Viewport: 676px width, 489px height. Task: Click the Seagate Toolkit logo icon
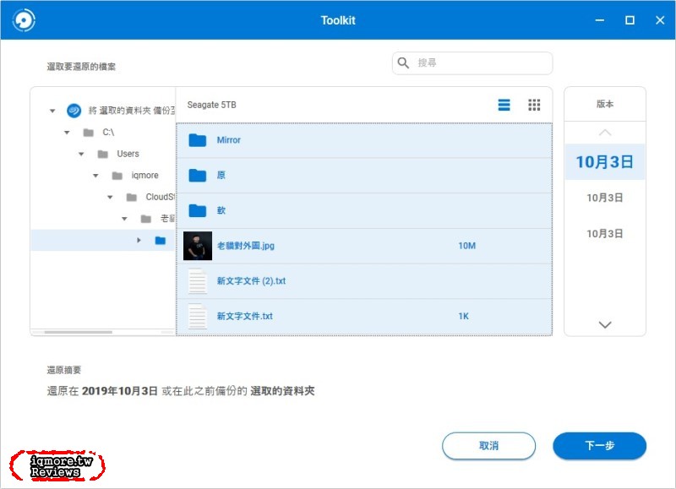pyautogui.click(x=24, y=20)
